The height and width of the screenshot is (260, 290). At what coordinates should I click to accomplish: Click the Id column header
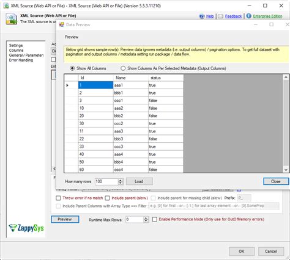click(x=95, y=78)
